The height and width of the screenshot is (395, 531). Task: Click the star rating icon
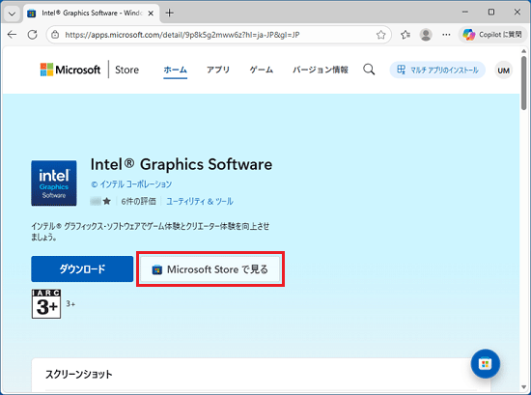pyautogui.click(x=106, y=201)
